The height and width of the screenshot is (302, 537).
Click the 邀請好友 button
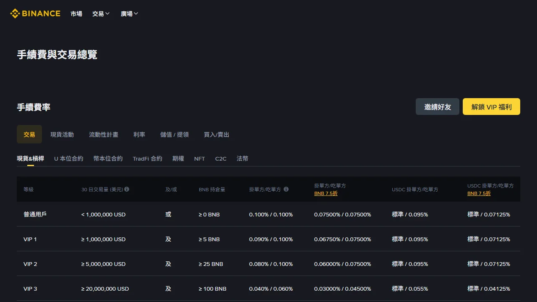438,107
